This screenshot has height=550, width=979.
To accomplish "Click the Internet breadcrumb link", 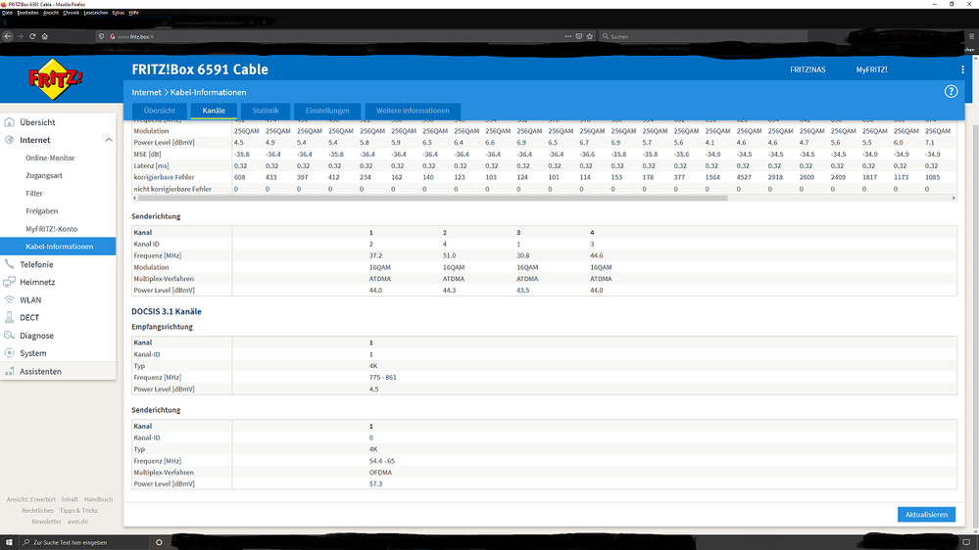I will coord(146,92).
